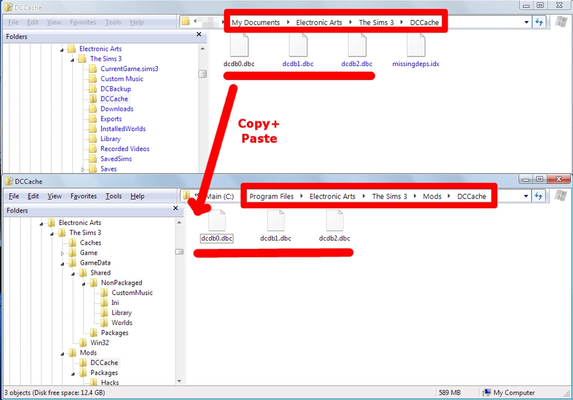Go to Mods breadcrumb segment
573x400 pixels.
433,196
